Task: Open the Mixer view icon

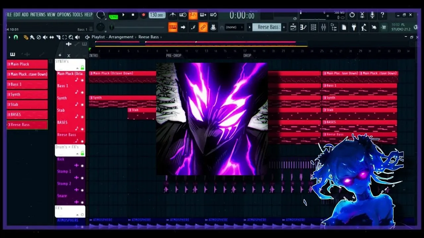Action: click(x=324, y=27)
